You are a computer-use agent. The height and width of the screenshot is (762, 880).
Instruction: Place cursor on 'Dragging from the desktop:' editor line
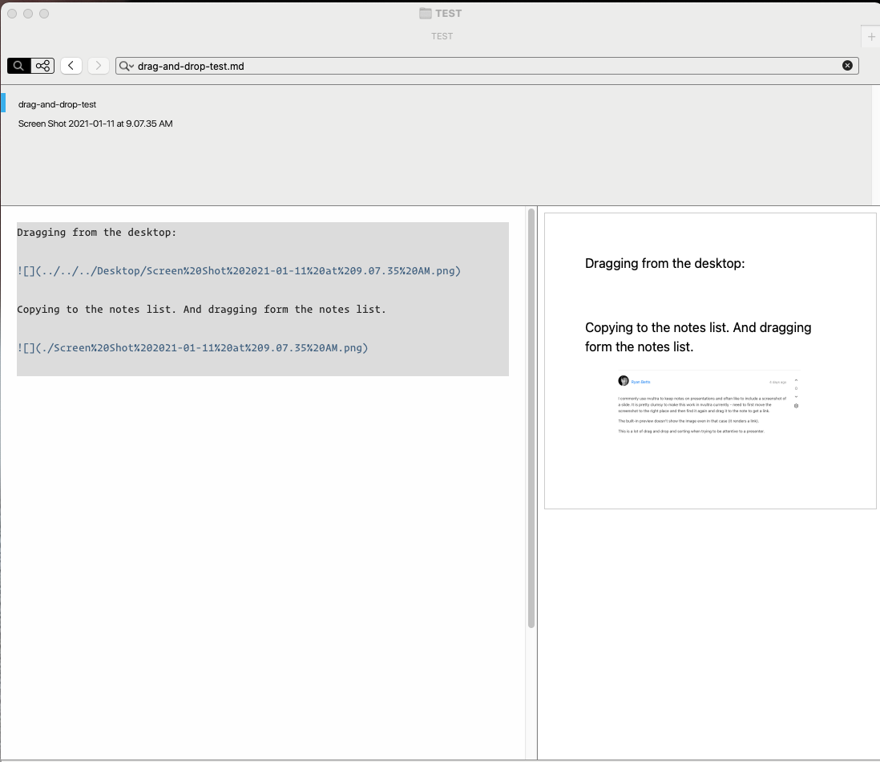click(96, 233)
